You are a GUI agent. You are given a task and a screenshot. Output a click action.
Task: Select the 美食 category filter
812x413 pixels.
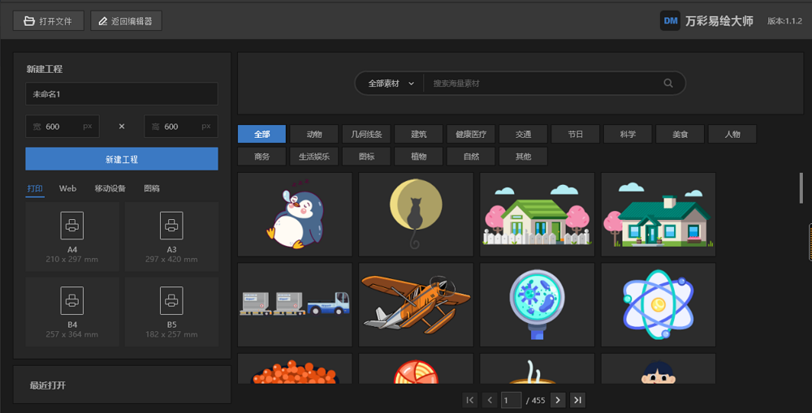680,134
